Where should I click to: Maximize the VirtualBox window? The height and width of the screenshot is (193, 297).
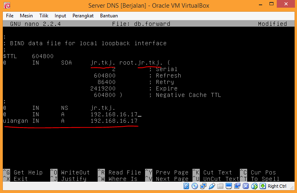click(271, 4)
